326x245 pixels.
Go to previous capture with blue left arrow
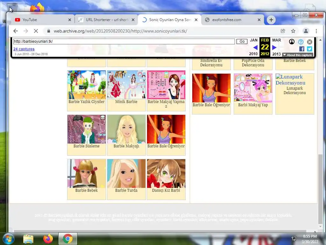[255, 48]
